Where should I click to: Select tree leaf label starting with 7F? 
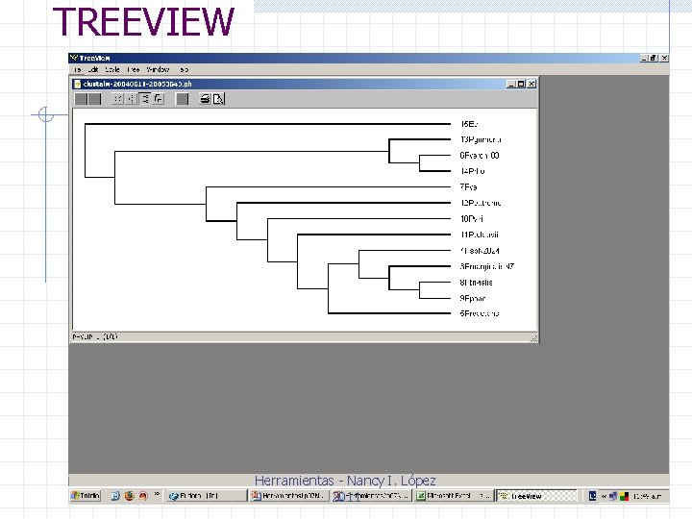click(468, 187)
